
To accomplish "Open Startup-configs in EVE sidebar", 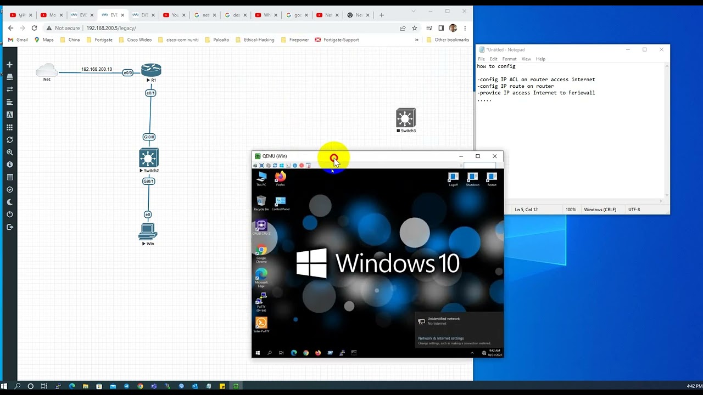I will 9,102.
